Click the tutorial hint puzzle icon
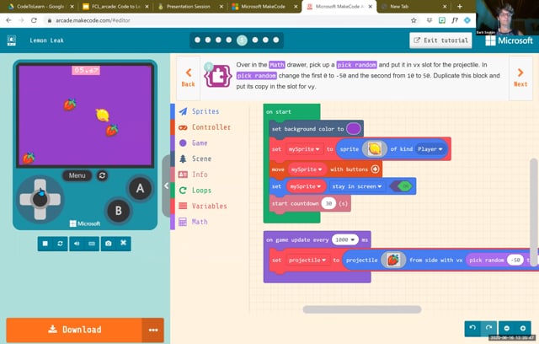Viewport: 539px width, 344px height. 217,76
